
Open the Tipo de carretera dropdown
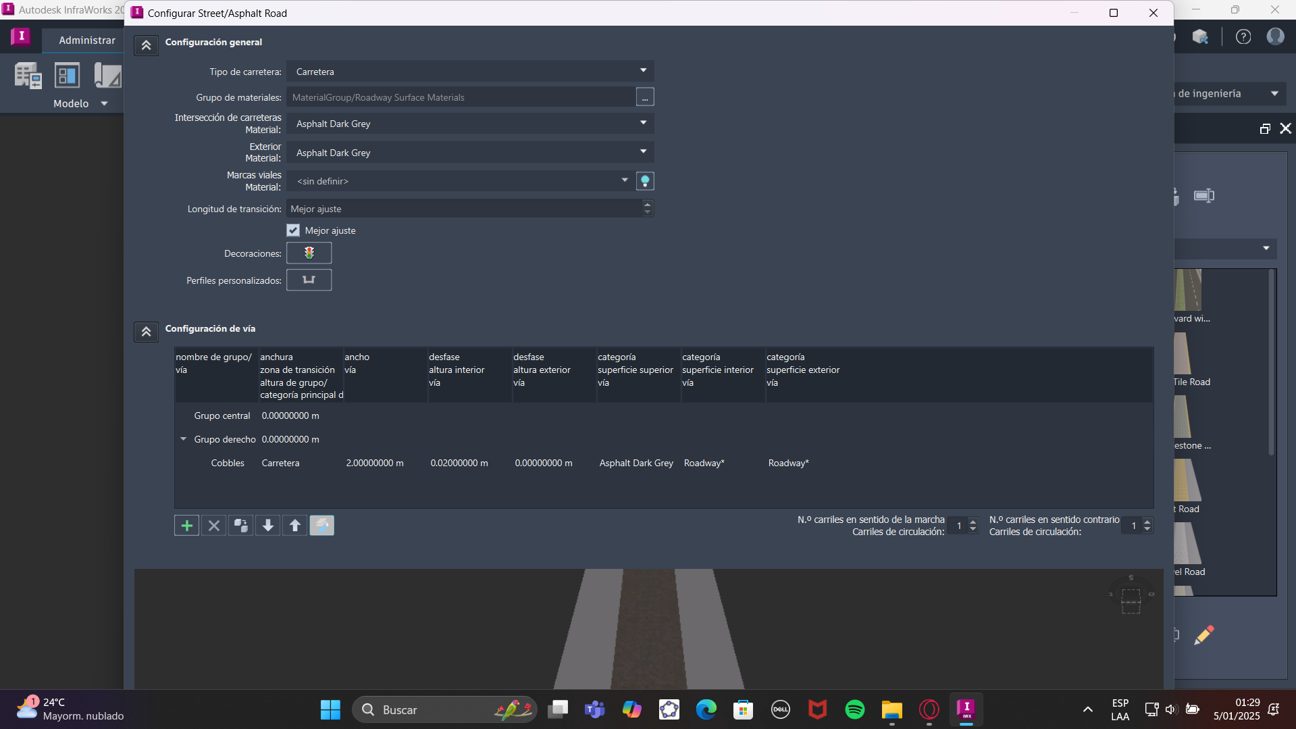click(x=470, y=72)
